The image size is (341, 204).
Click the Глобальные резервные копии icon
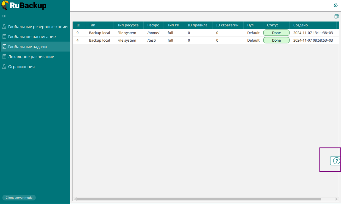pyautogui.click(x=4, y=27)
